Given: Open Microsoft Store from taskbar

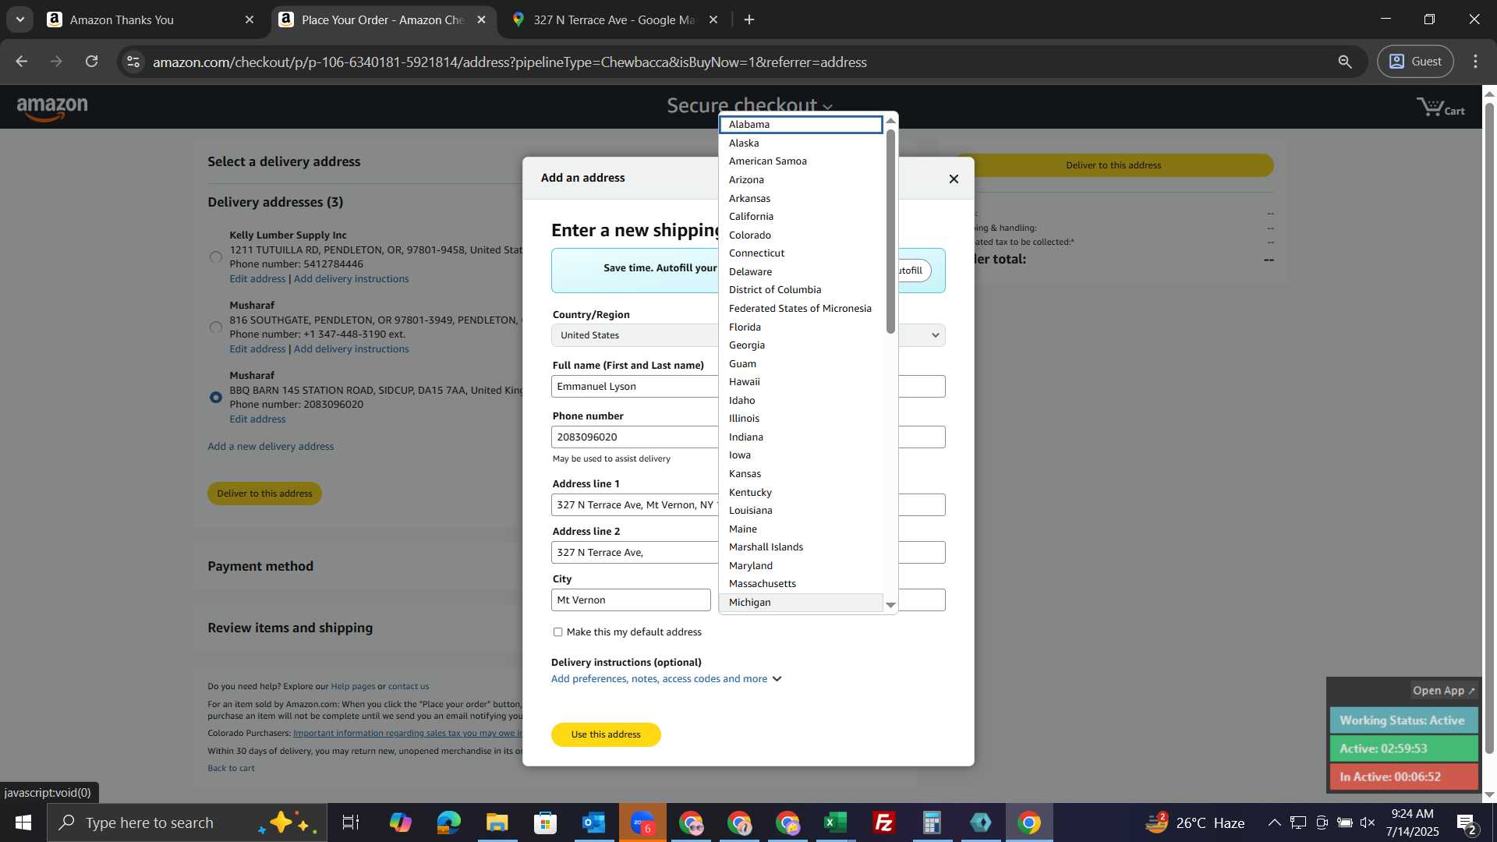Looking at the screenshot, I should point(545,823).
